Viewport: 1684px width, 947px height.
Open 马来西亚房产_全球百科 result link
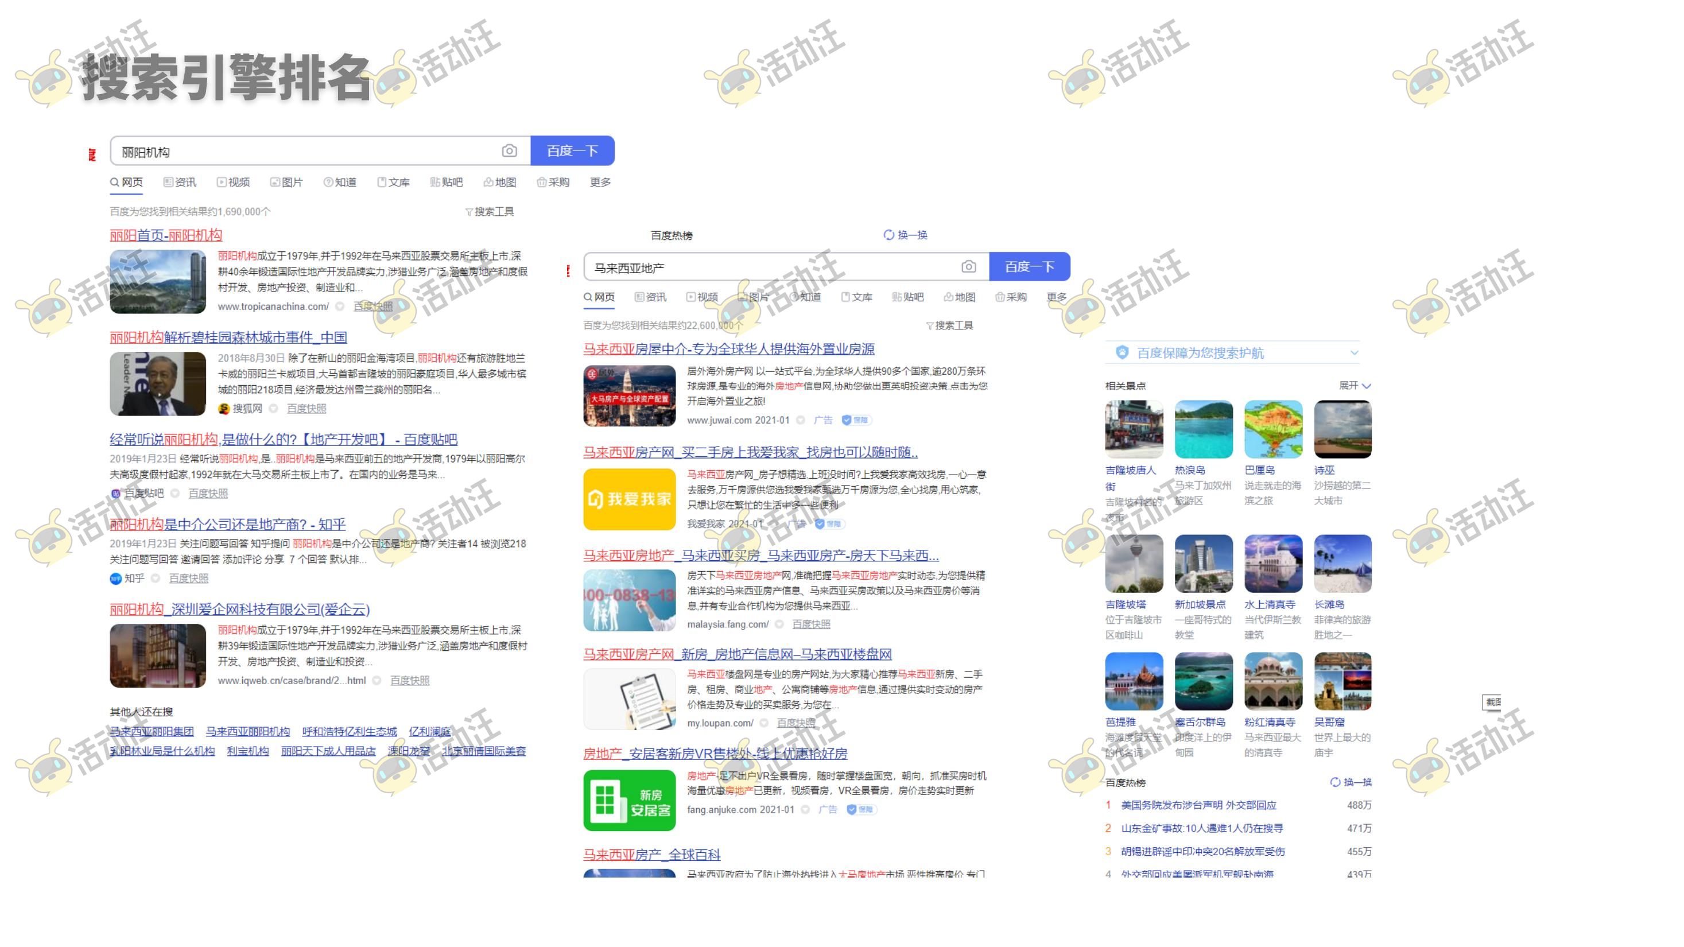click(651, 855)
